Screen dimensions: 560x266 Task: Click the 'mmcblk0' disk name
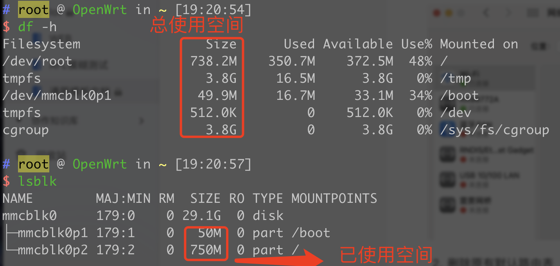tap(30, 216)
